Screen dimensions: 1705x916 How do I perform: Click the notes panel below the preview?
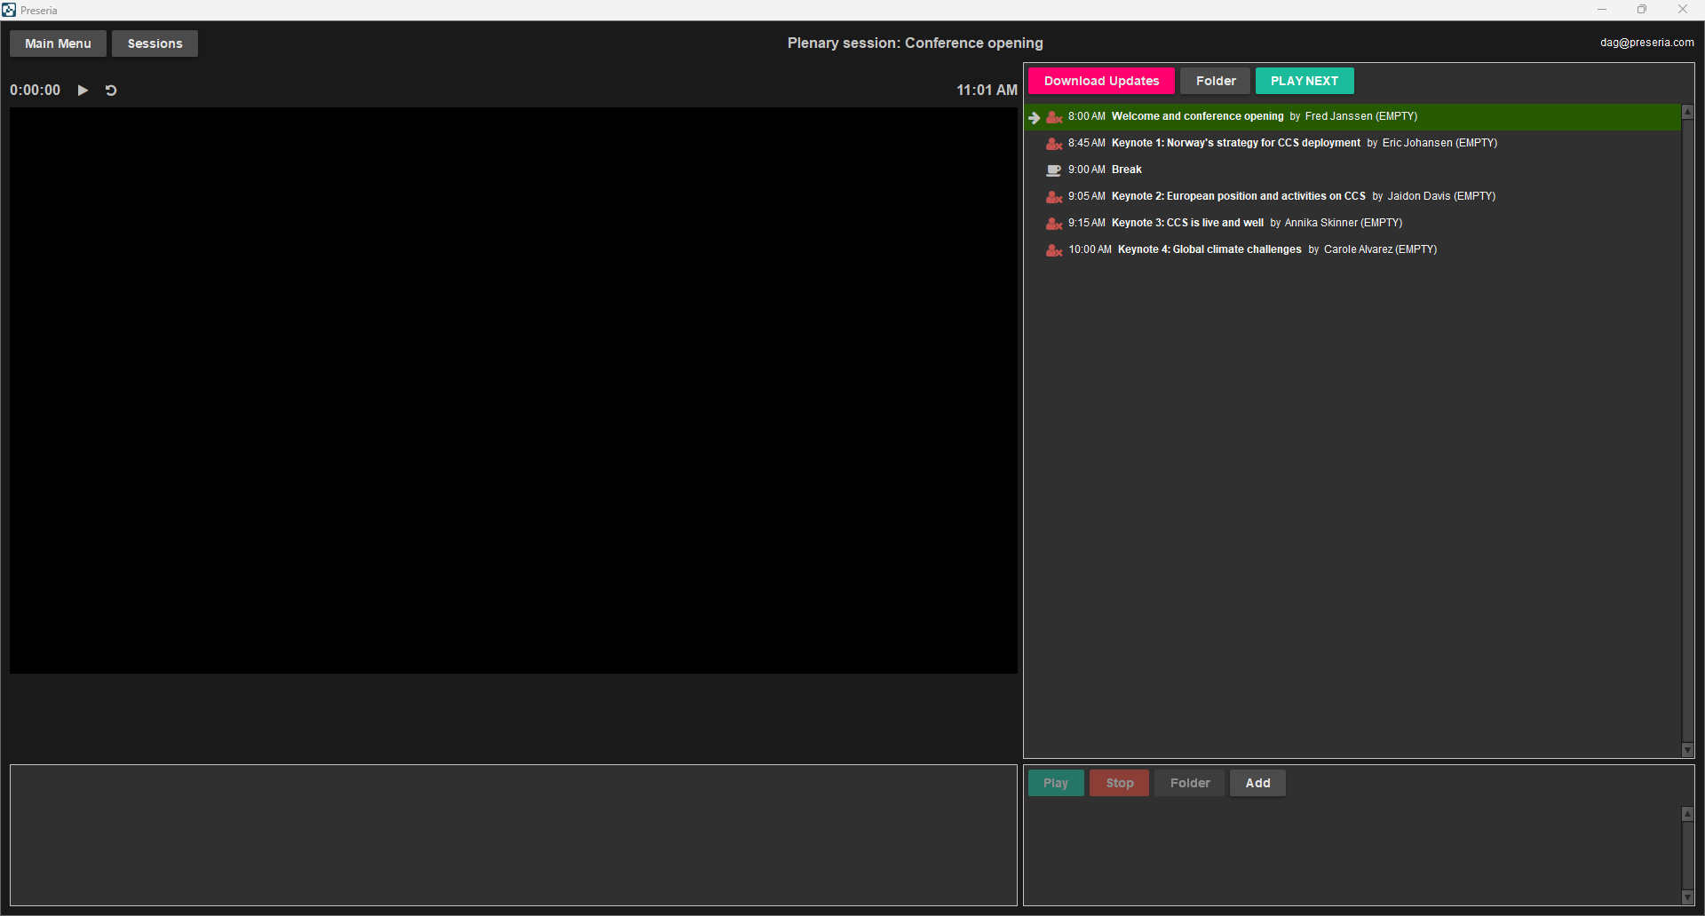[x=513, y=835]
